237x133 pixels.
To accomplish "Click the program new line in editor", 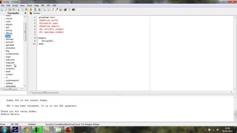I will pos(47,17).
